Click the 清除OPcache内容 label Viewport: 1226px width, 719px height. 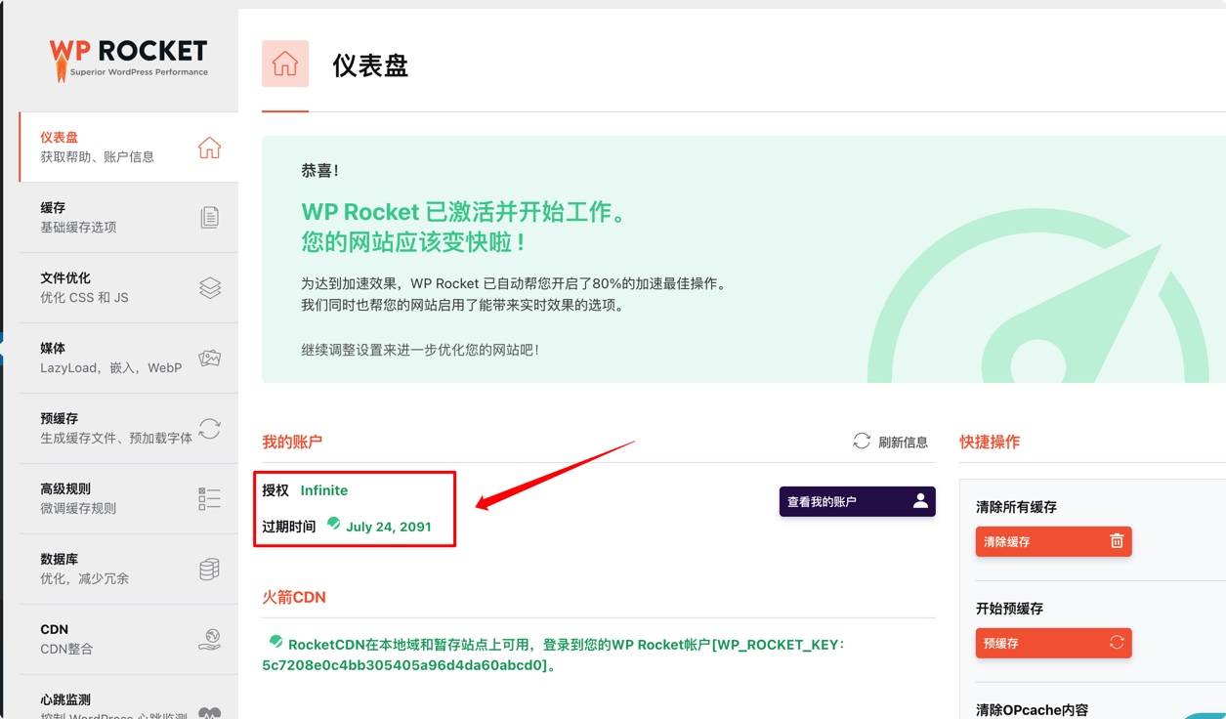(x=1032, y=710)
